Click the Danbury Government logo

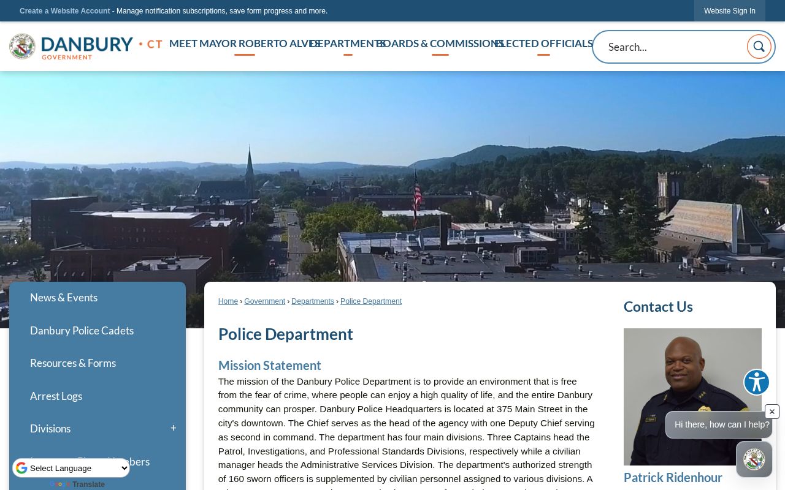click(x=86, y=47)
